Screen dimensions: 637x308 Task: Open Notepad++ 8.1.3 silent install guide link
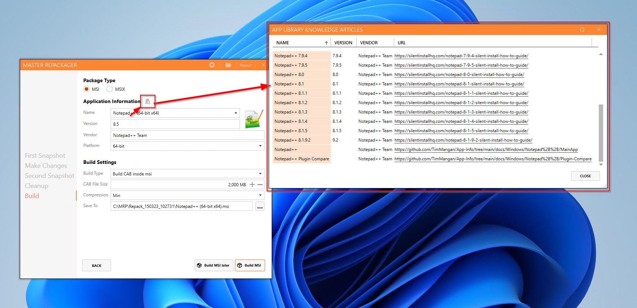pyautogui.click(x=461, y=112)
